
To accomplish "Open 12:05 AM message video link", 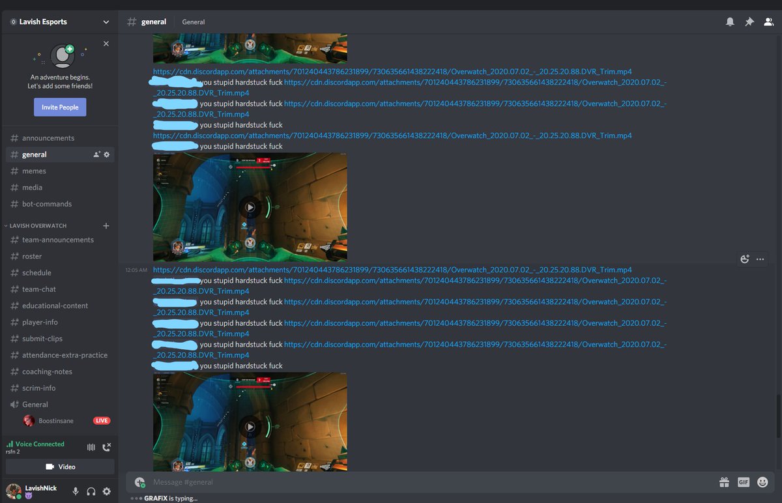I will pyautogui.click(x=392, y=270).
